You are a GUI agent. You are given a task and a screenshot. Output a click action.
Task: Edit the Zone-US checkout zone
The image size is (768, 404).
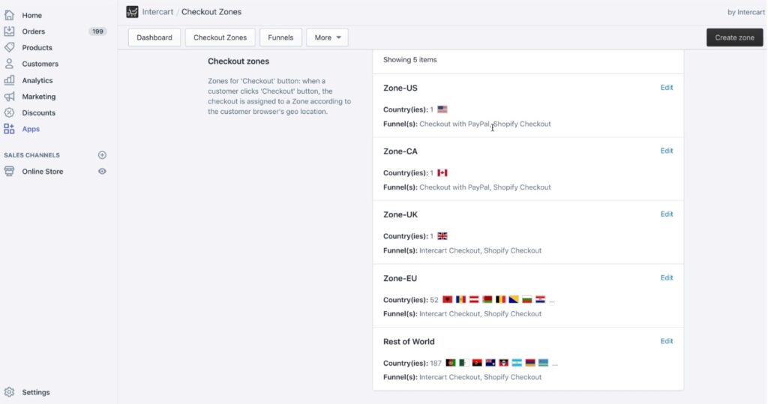click(667, 87)
